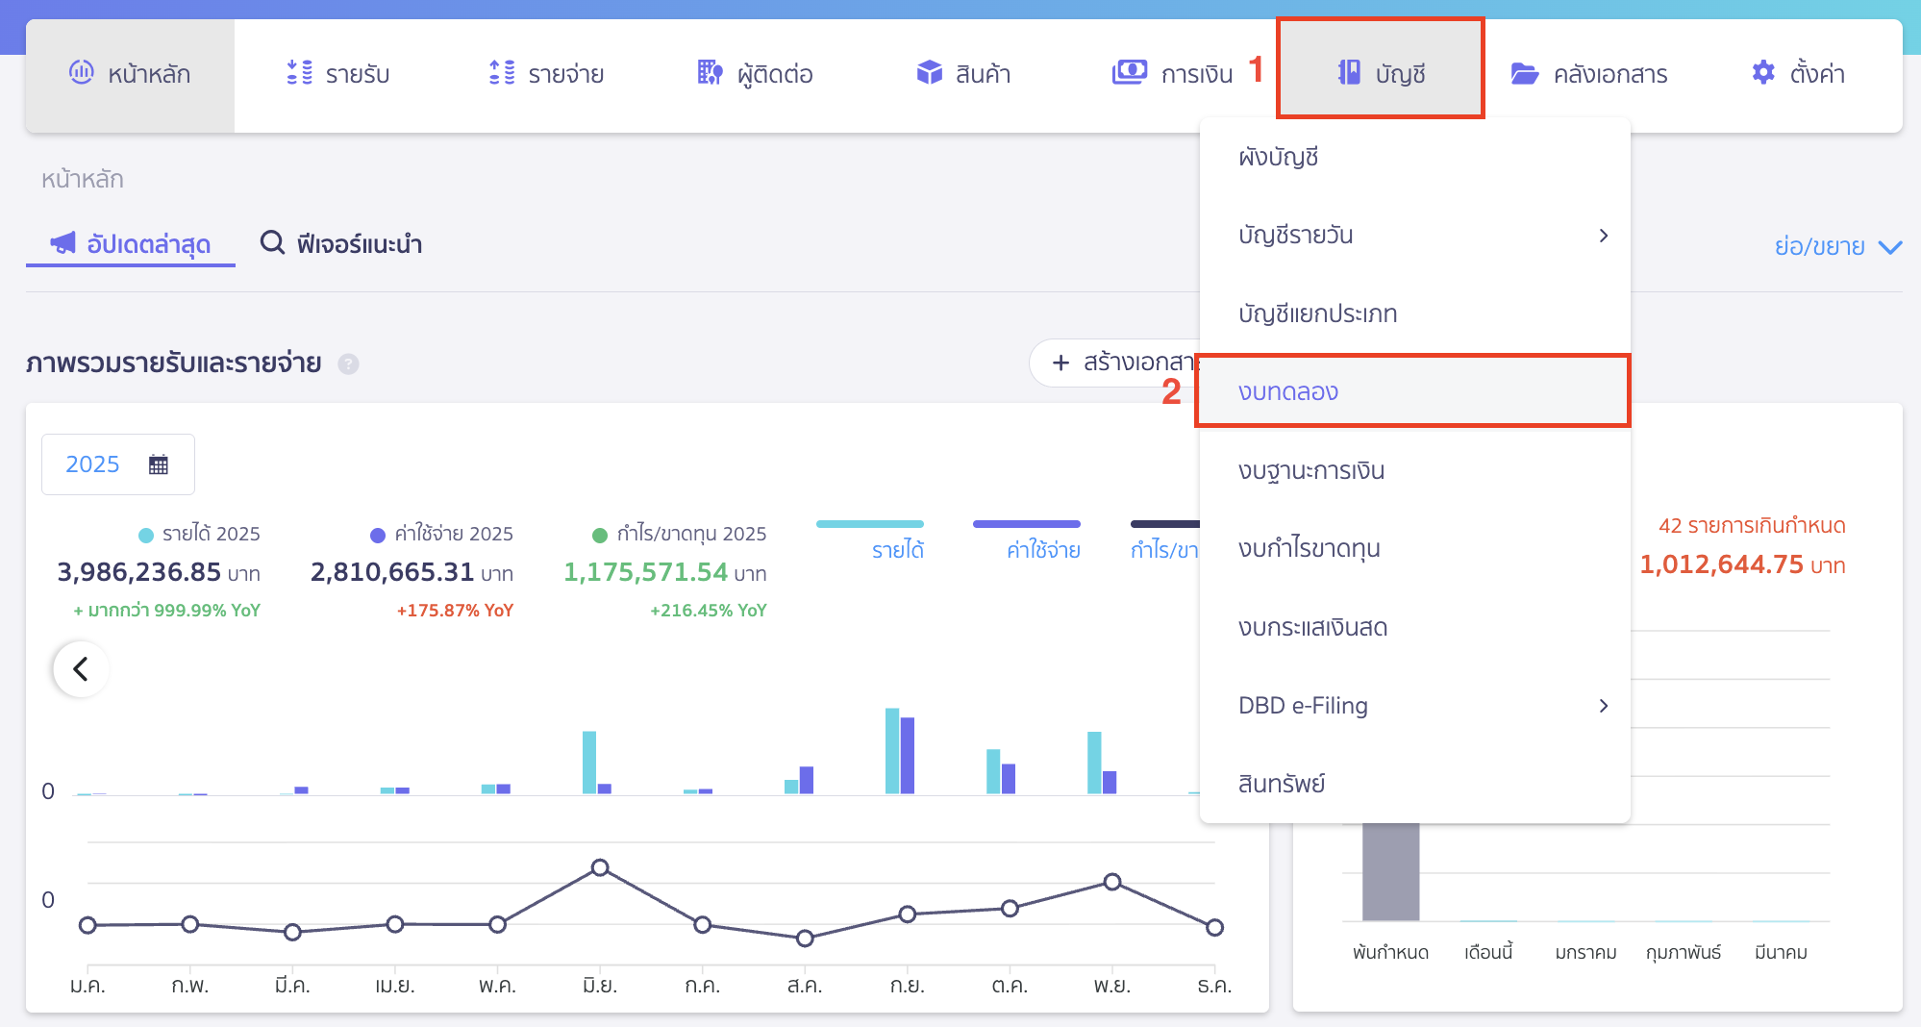Open the calendar icon beside 2025
The height and width of the screenshot is (1027, 1921).
[x=158, y=463]
